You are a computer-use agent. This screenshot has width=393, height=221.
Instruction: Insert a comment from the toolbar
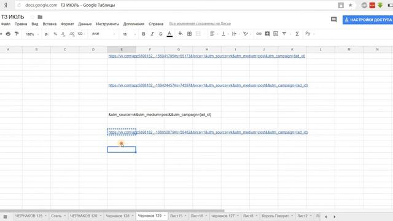pos(267,34)
